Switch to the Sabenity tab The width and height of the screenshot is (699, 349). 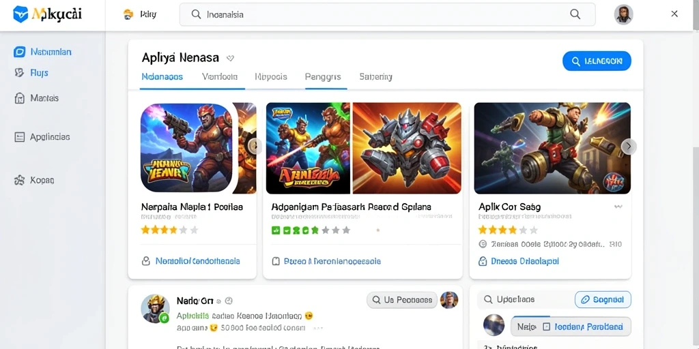click(375, 76)
